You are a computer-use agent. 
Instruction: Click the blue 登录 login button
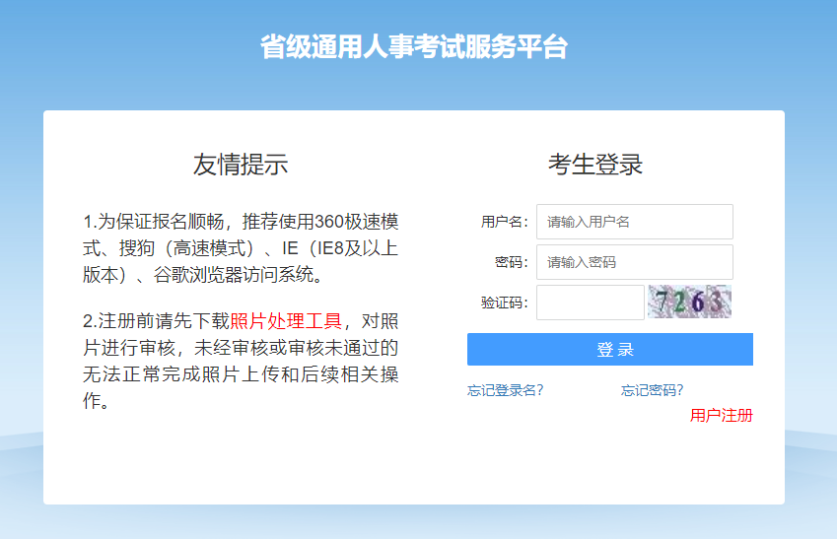click(610, 350)
